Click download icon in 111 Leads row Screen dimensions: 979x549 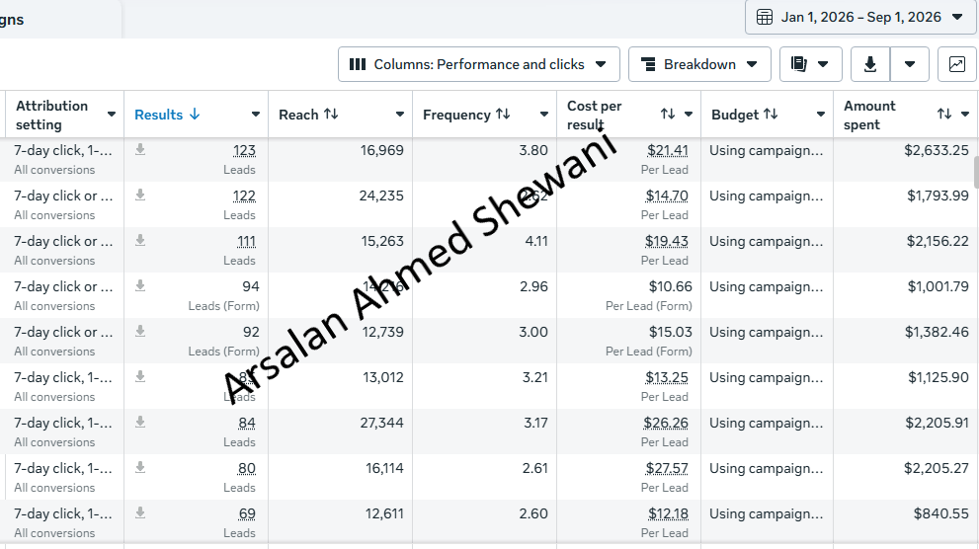coord(140,241)
